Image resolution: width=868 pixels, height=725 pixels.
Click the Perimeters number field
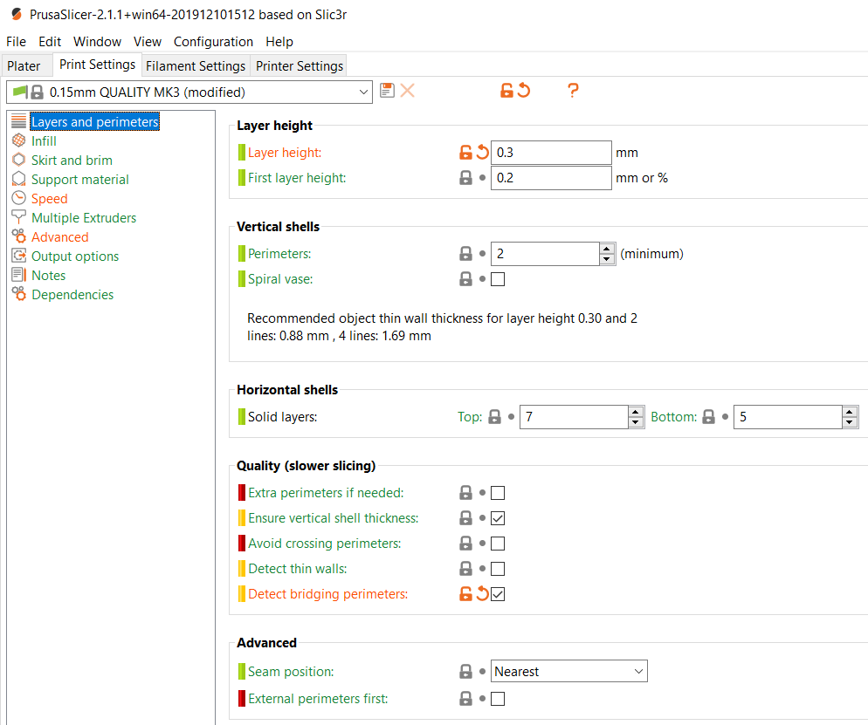click(545, 254)
